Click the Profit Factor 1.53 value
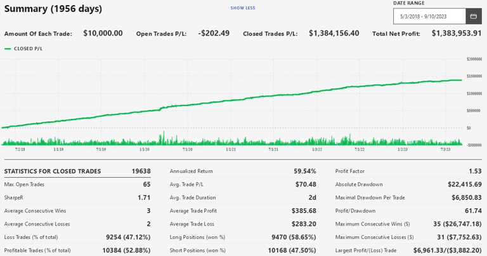Image resolution: width=487 pixels, height=256 pixels. point(474,171)
